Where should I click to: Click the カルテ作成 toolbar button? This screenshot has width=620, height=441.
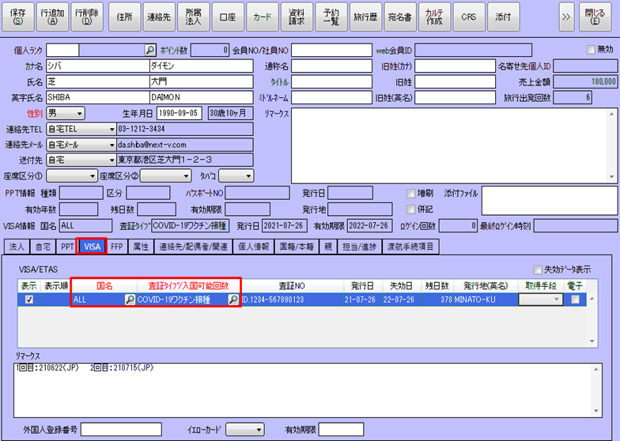click(434, 17)
